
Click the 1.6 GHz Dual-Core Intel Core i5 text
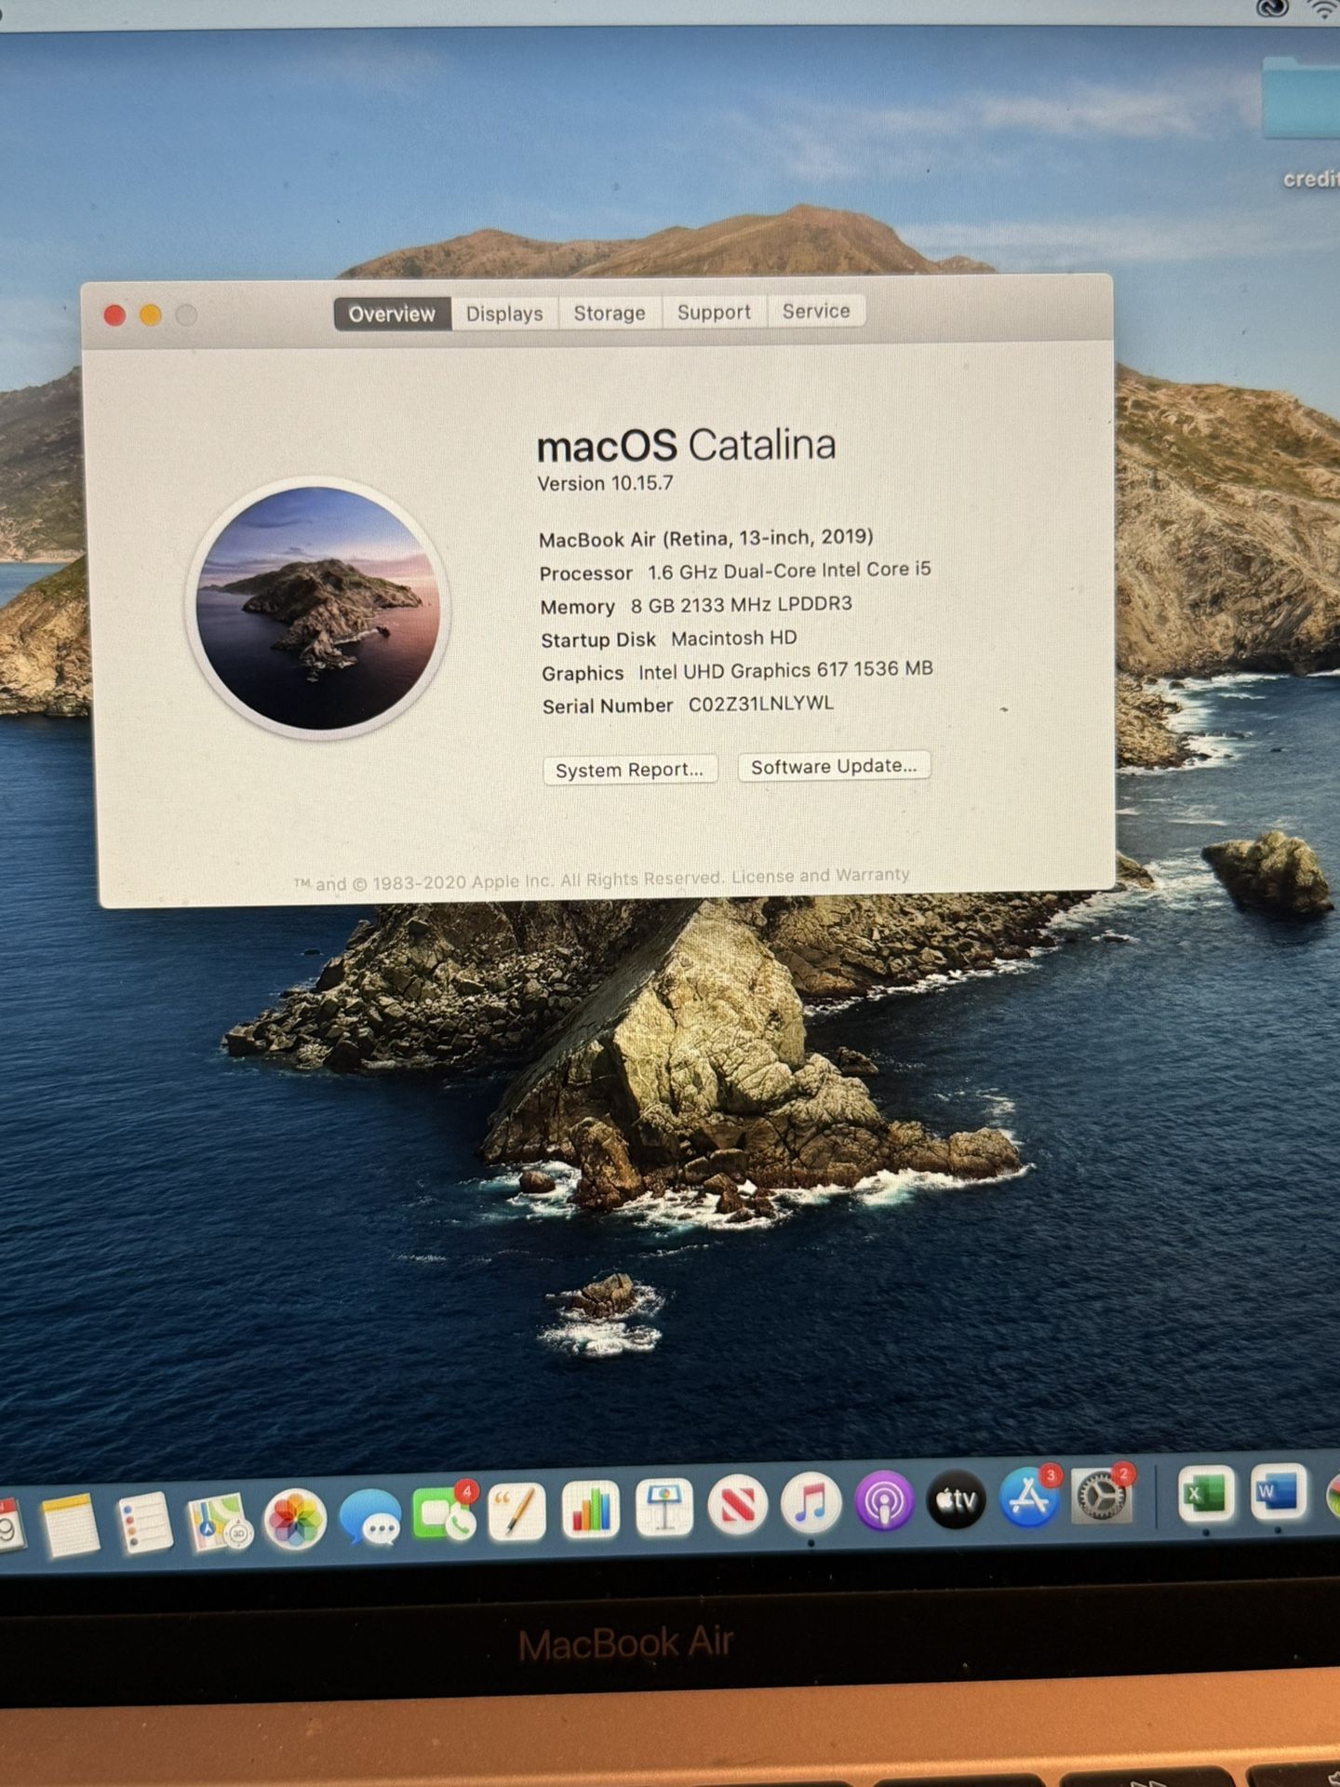[x=789, y=571]
